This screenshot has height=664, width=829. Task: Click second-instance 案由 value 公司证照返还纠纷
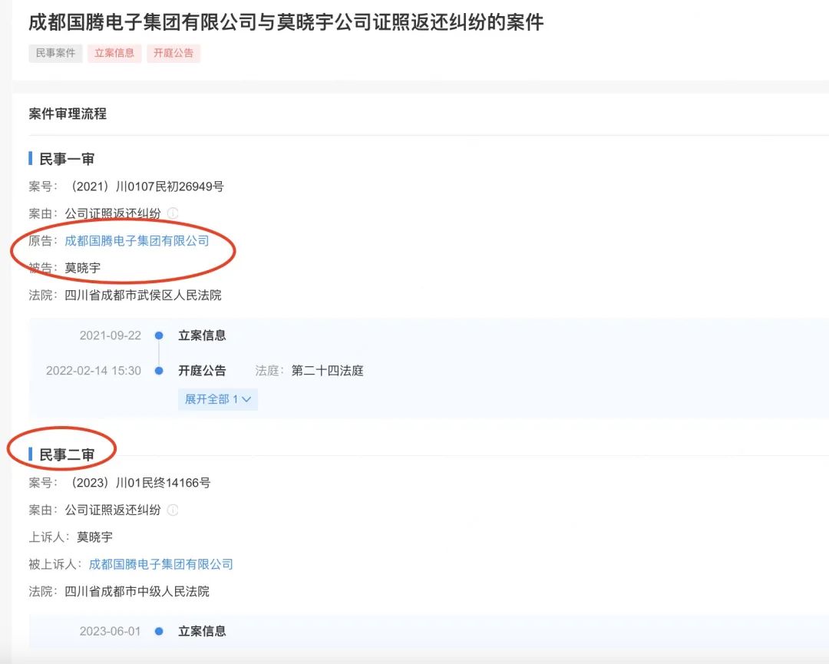coord(113,510)
